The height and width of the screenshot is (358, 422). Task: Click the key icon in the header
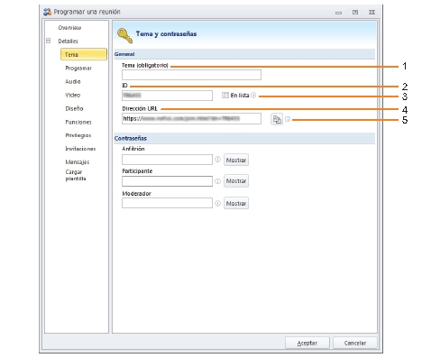pyautogui.click(x=124, y=35)
